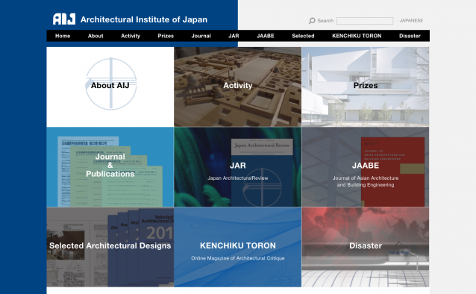Open the JAR Japan Architectural Review tile
476x294 pixels.
[238, 167]
